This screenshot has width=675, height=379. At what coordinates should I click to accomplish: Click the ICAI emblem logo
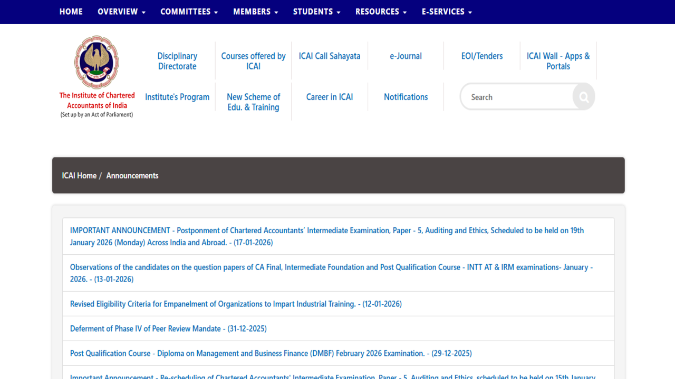pyautogui.click(x=97, y=63)
